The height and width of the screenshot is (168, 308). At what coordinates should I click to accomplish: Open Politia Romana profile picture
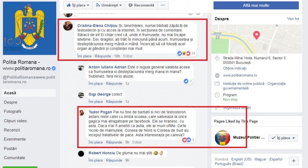pos(30,28)
